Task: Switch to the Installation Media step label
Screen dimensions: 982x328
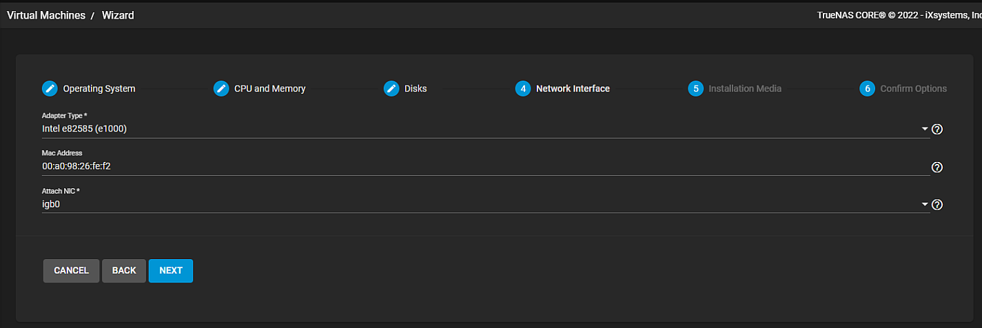Action: pyautogui.click(x=745, y=89)
